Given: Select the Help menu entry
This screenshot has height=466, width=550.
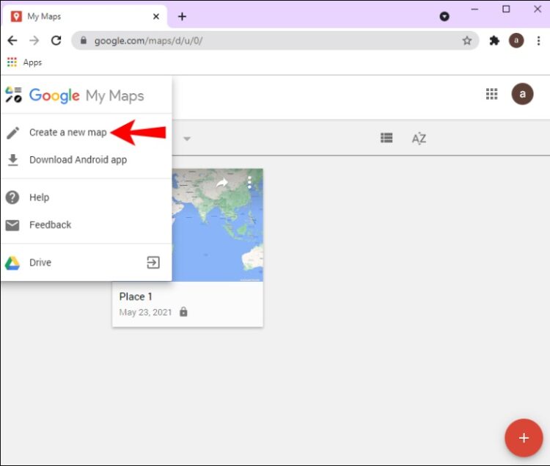Looking at the screenshot, I should click(87, 197).
